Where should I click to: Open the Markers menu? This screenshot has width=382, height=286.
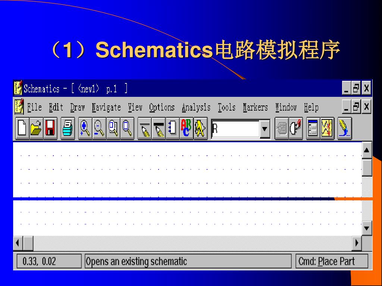click(255, 107)
